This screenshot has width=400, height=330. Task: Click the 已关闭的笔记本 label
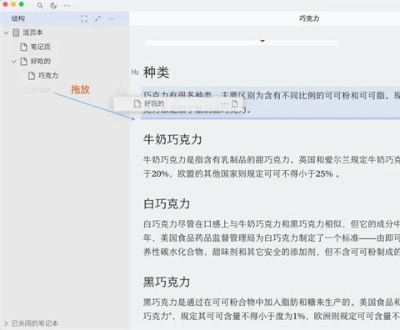[x=35, y=323]
